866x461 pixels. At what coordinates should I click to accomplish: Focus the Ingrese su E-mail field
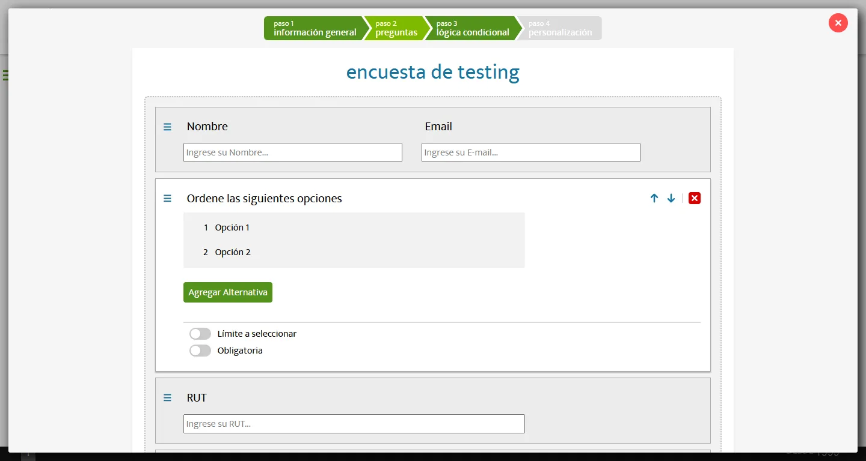pos(531,152)
